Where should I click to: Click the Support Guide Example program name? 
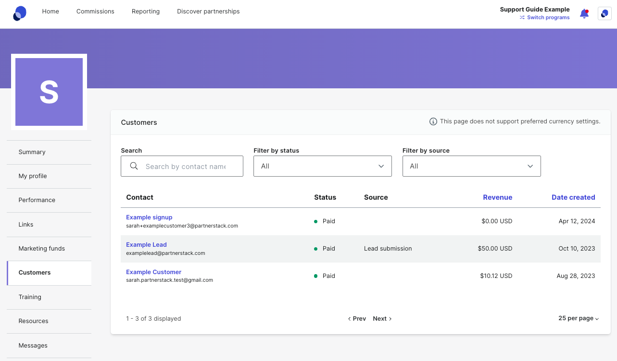(x=535, y=10)
